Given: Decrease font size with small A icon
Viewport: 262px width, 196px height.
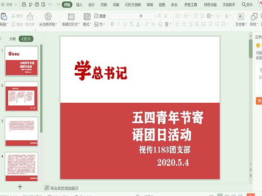Looking at the screenshot, I should pyautogui.click(x=165, y=16).
